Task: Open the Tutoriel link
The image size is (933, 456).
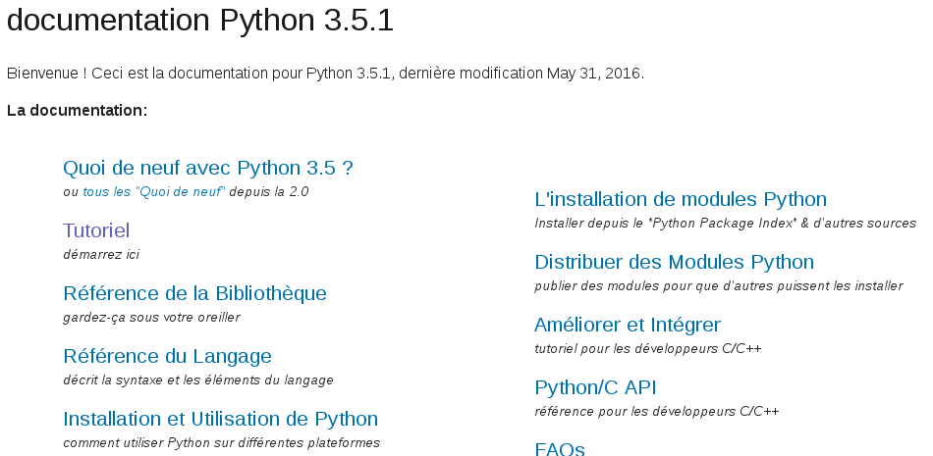Action: click(96, 230)
